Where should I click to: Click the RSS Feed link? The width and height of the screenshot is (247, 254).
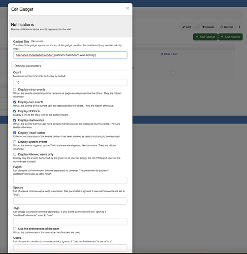(169, 54)
